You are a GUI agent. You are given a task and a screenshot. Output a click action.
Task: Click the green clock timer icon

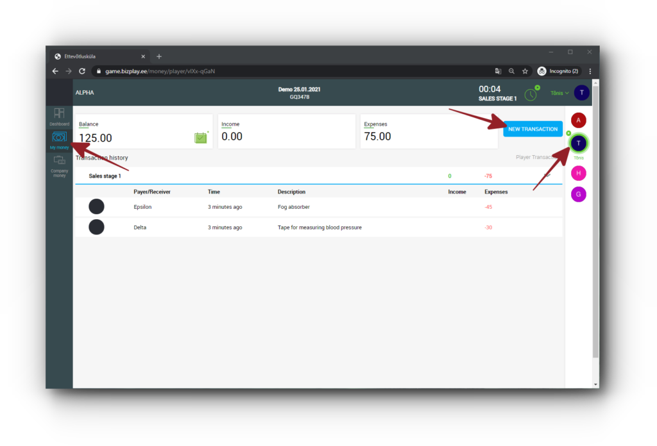[x=531, y=94]
